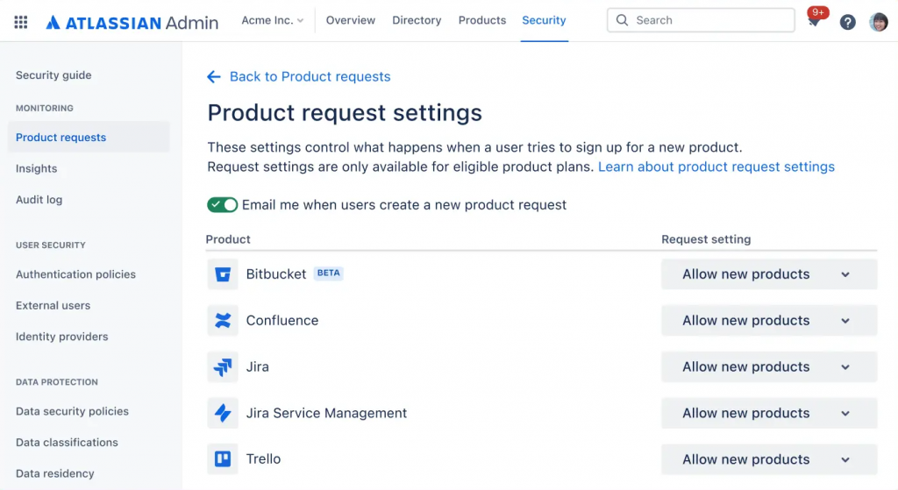Expand the Bitbucket request setting dropdown
The image size is (898, 490).
(x=768, y=274)
